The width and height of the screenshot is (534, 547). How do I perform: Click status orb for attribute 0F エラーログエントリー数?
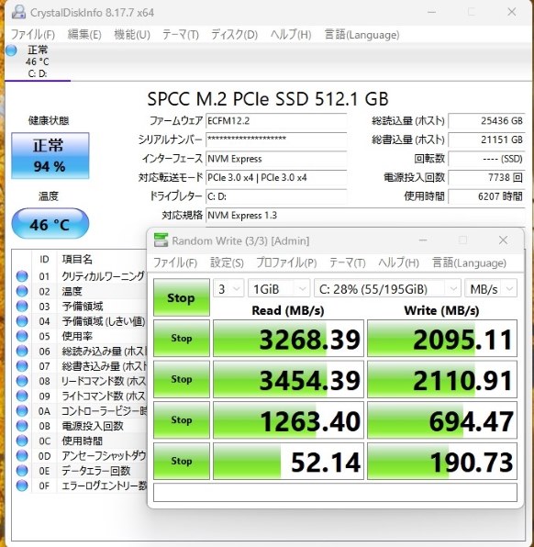tap(22, 486)
